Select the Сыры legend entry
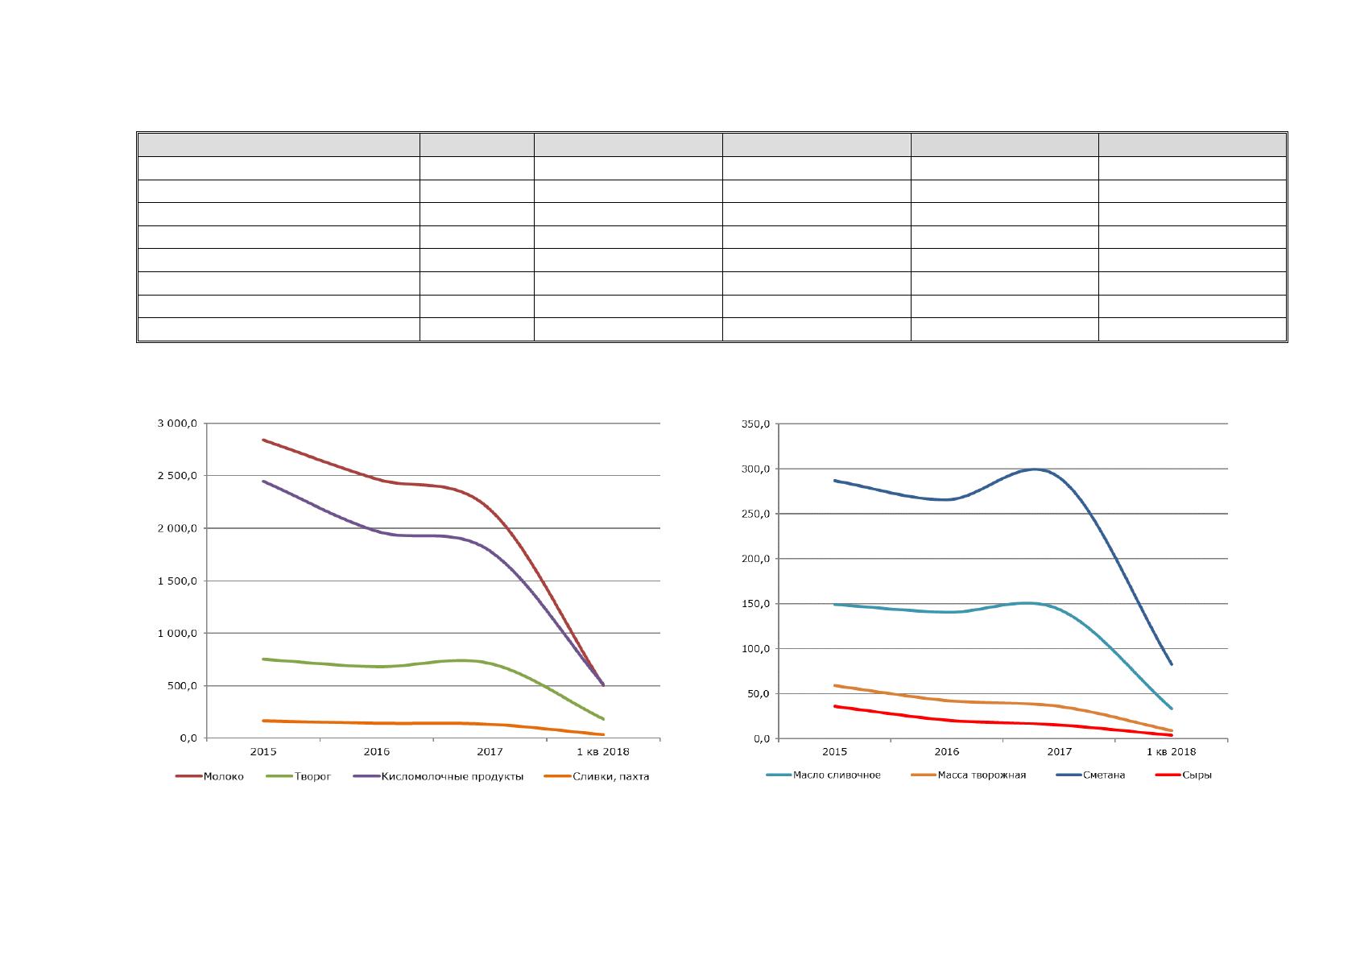The height and width of the screenshot is (959, 1356). (1184, 775)
